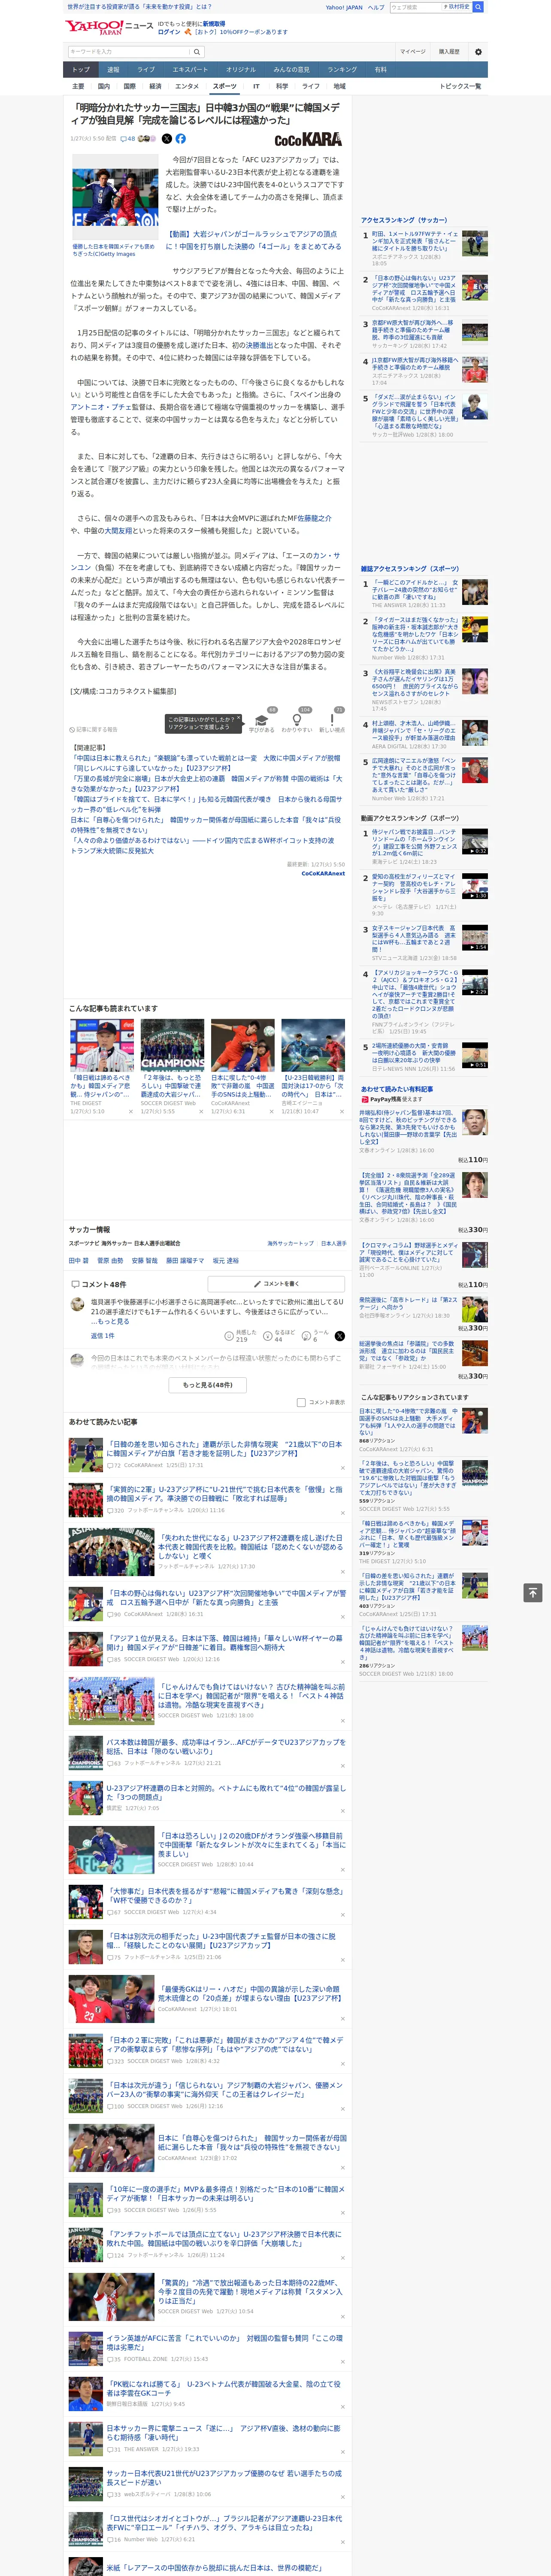Screen dimensions: 551x2576
Task: Open the みんなの意見 tab
Action: tap(291, 70)
